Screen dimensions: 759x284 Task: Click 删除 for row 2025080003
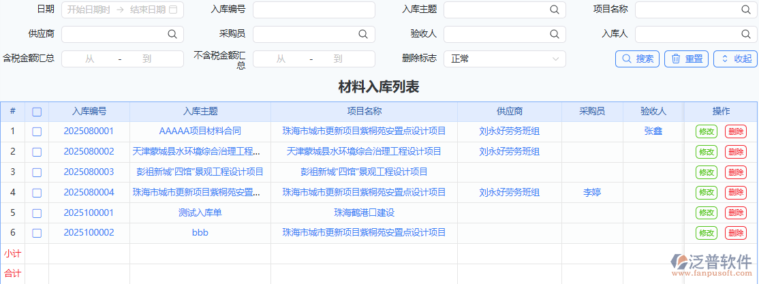pos(736,172)
